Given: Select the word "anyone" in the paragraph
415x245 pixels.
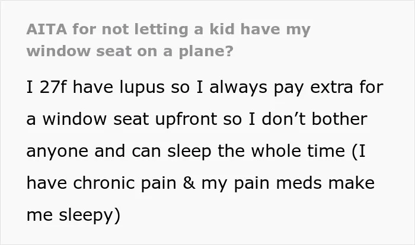Looking at the screenshot, I should [x=57, y=152].
